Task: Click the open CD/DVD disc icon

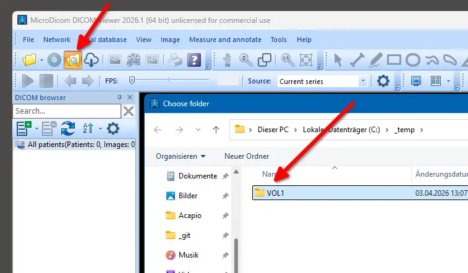Action: [54, 60]
